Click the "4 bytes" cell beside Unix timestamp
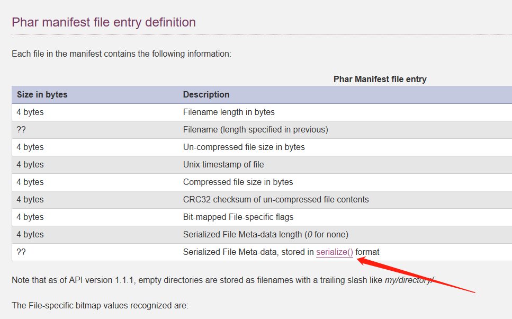 (x=30, y=165)
